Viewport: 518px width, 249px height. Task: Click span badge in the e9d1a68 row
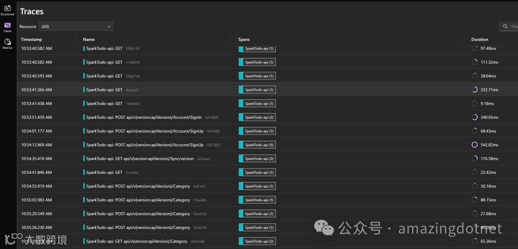[257, 241]
